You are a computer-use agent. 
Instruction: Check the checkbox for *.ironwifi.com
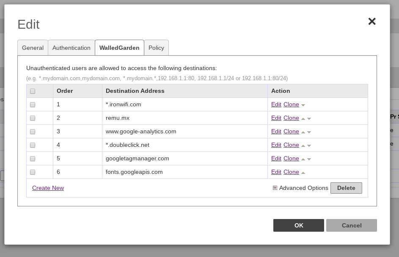[33, 105]
